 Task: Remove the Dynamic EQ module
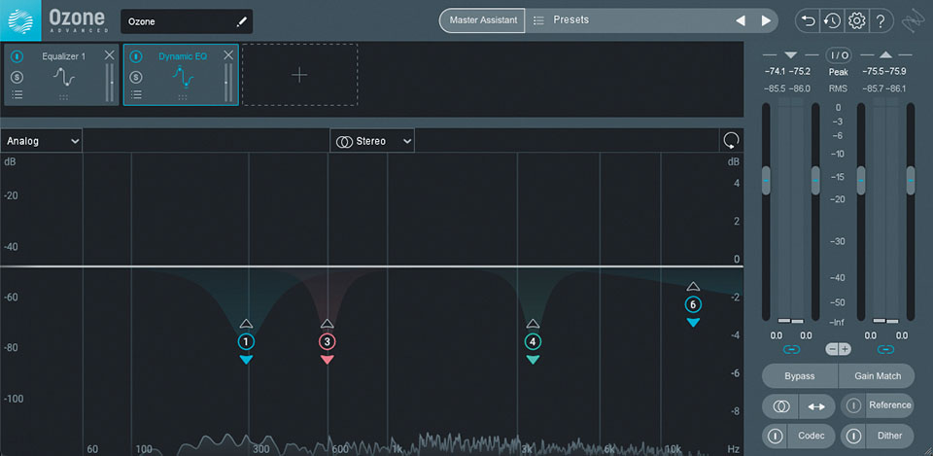pos(228,55)
